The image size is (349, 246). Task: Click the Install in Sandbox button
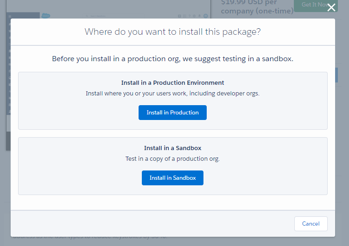click(x=172, y=178)
